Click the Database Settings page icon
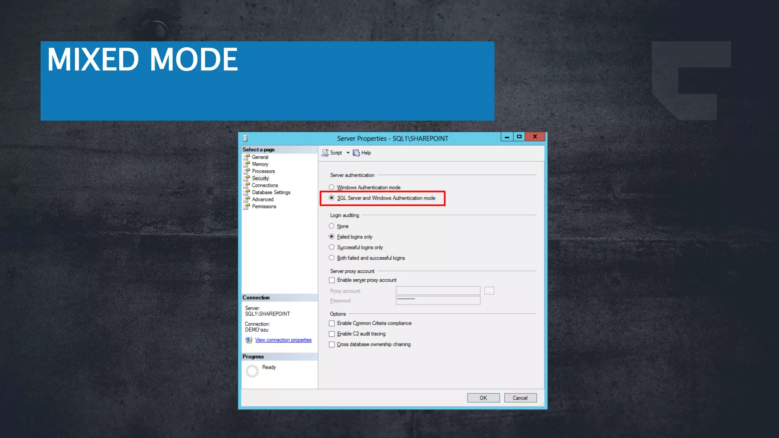This screenshot has height=438, width=779. click(246, 192)
